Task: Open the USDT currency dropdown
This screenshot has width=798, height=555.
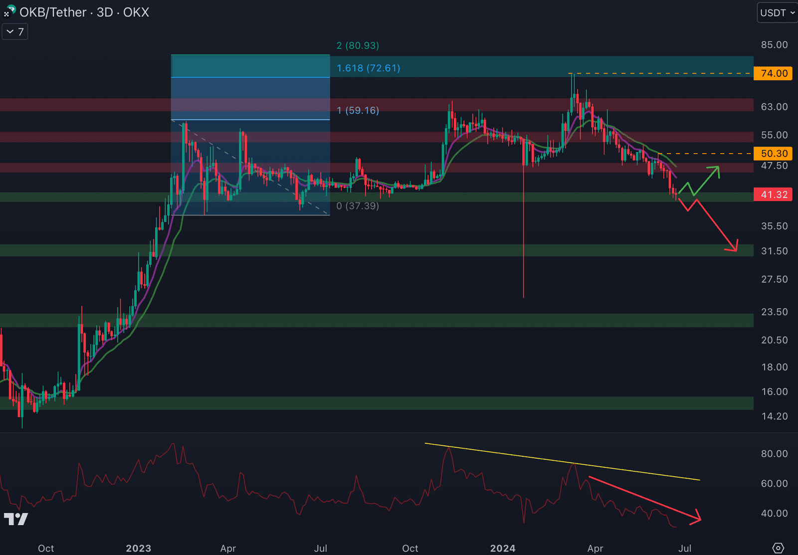Action: coord(778,13)
